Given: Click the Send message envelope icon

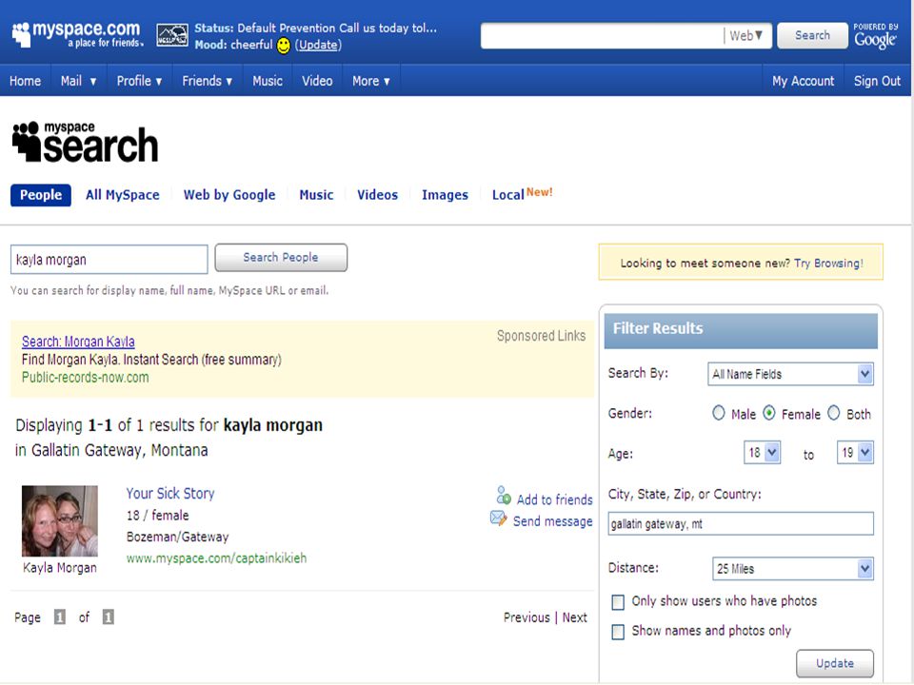Looking at the screenshot, I should (498, 518).
